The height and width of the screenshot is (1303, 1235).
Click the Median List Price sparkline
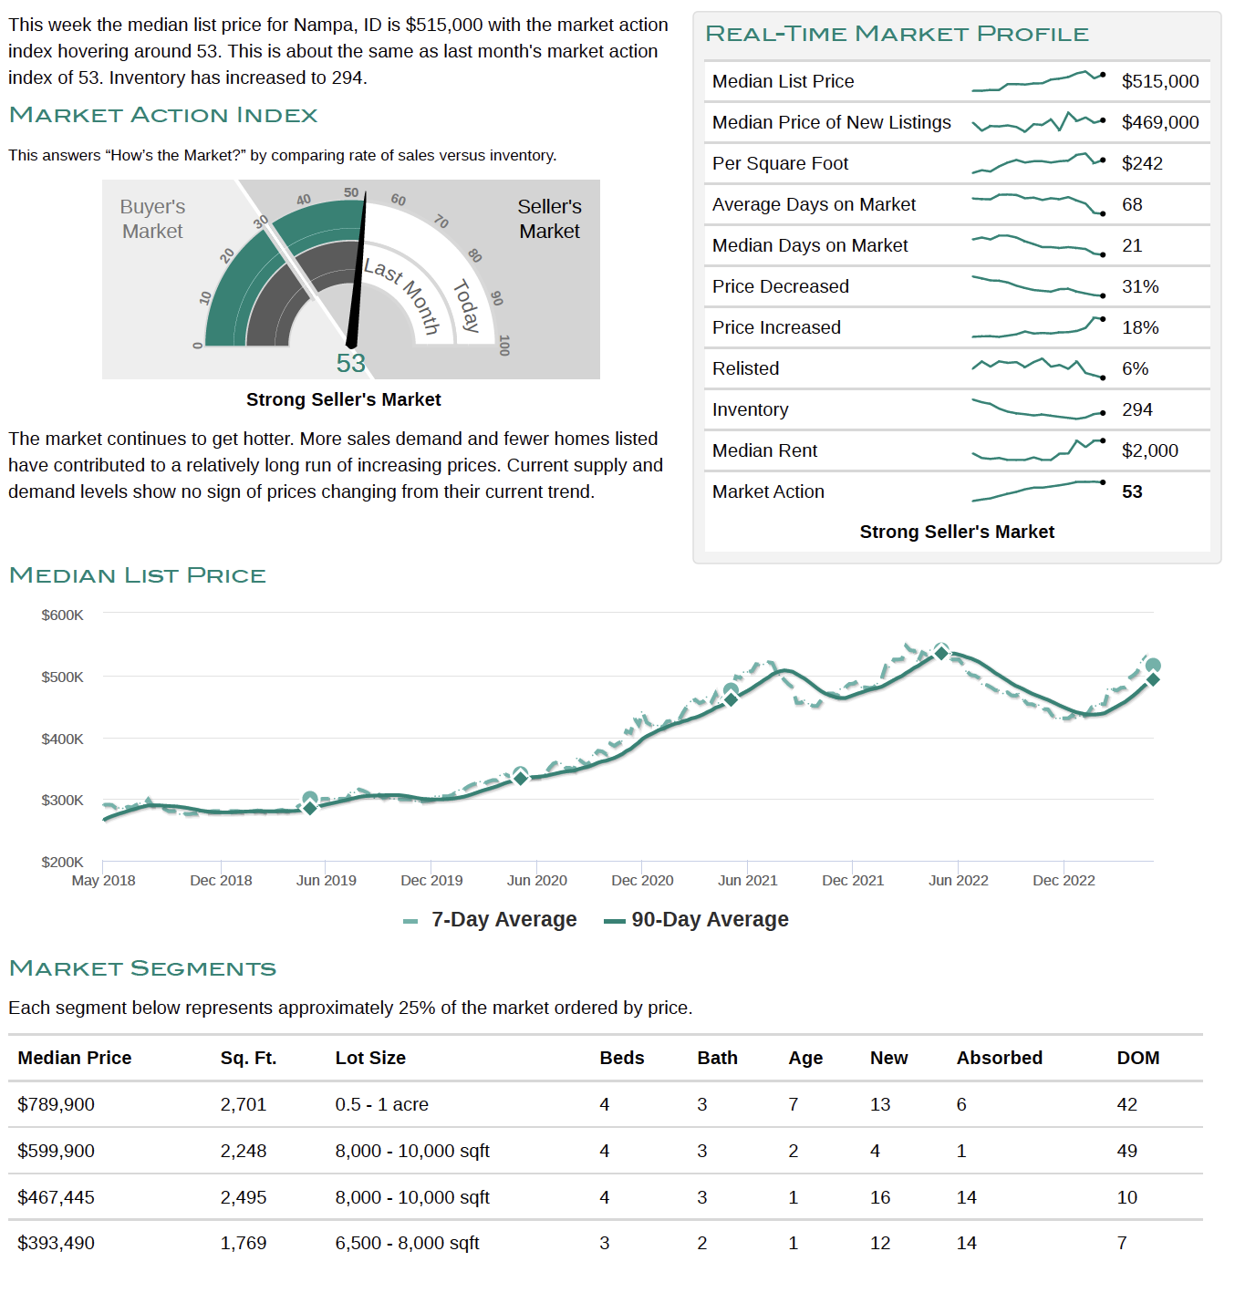[x=1039, y=81]
